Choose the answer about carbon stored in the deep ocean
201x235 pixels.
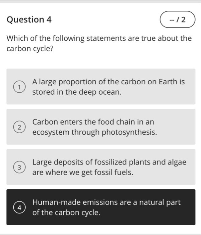click(x=101, y=87)
